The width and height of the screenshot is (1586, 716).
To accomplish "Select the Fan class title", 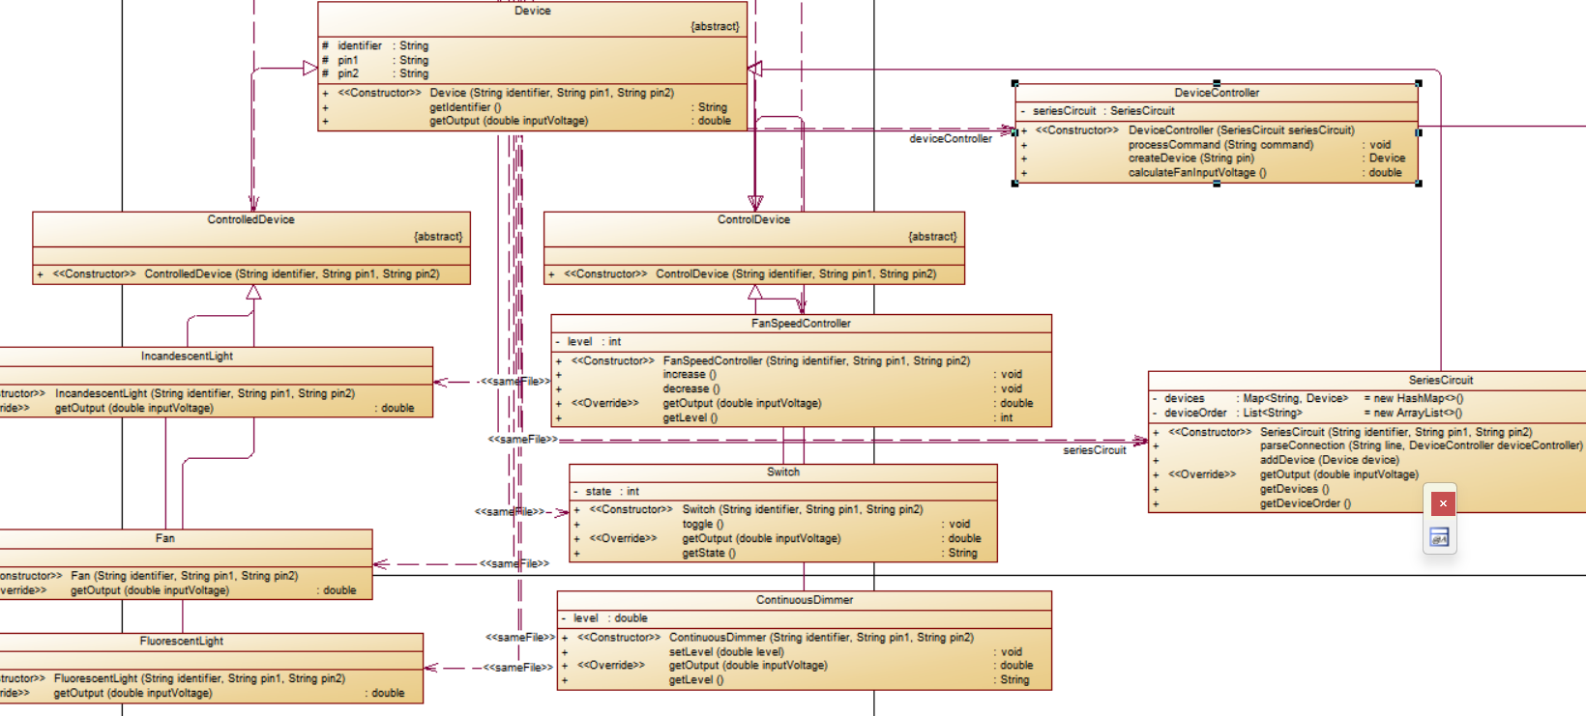I will (x=165, y=538).
